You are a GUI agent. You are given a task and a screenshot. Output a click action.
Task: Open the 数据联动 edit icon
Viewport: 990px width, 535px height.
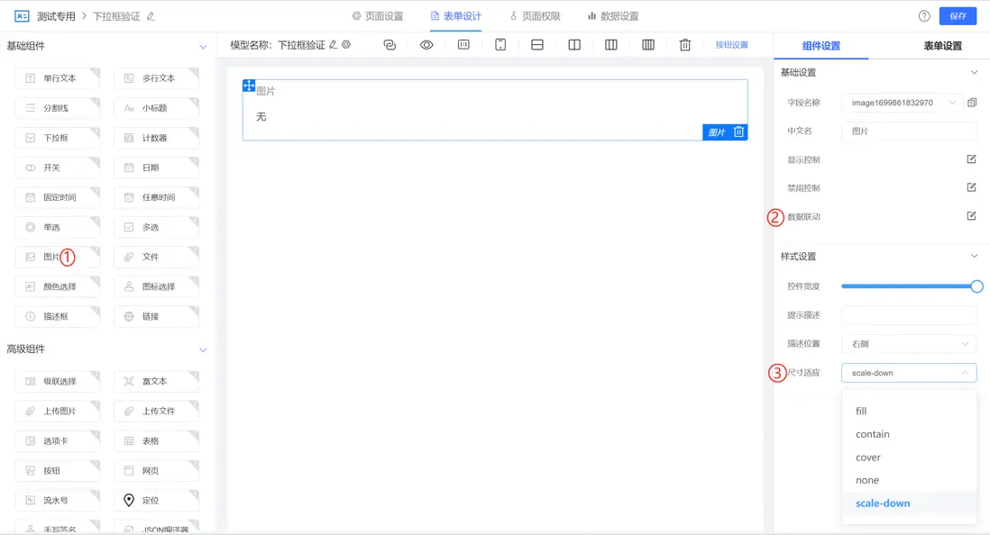click(971, 215)
